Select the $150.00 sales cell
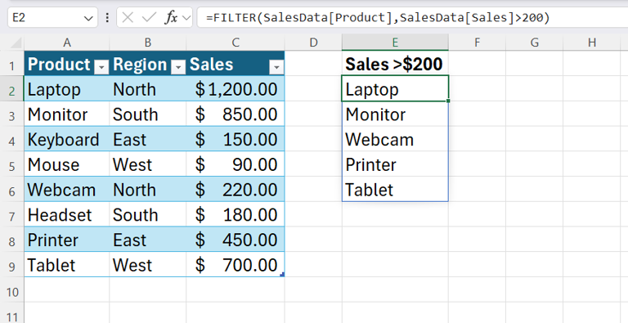The image size is (628, 323). [235, 140]
